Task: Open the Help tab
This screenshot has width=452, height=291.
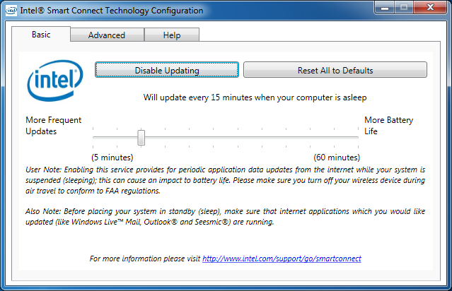Action: (x=171, y=35)
